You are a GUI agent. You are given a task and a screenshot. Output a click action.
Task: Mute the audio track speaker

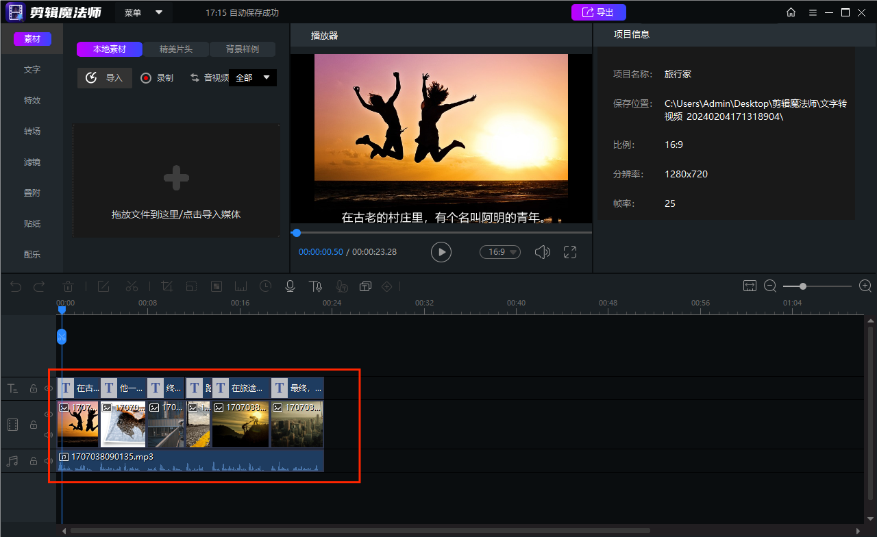pos(49,461)
